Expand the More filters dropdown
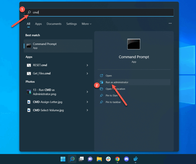Screen dimensions: 196x164 (87, 24)
